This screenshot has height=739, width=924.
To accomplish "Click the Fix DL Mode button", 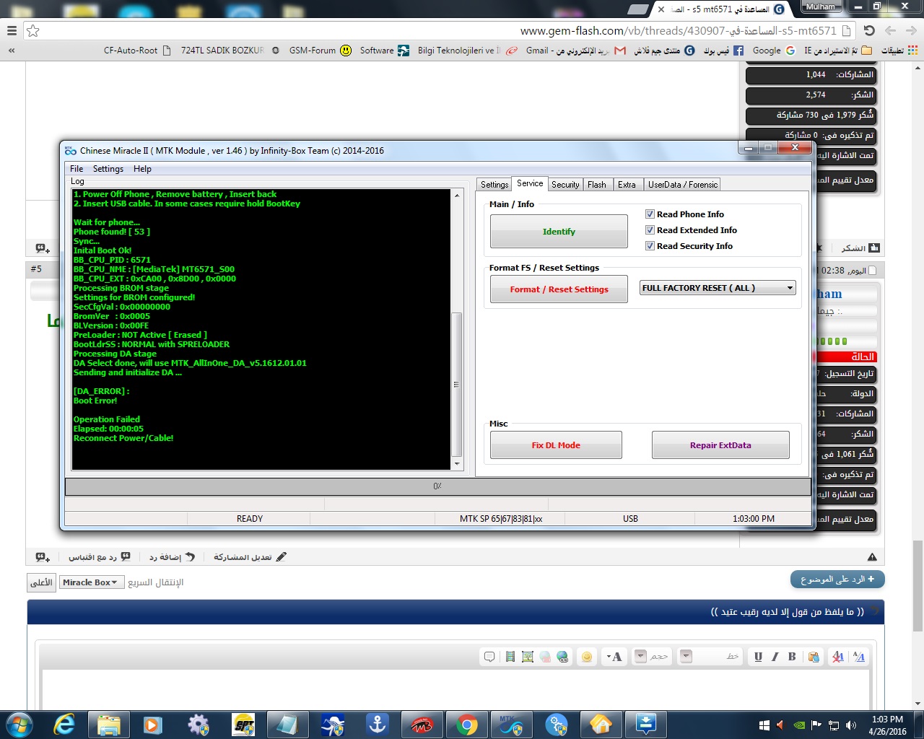I will [x=556, y=445].
